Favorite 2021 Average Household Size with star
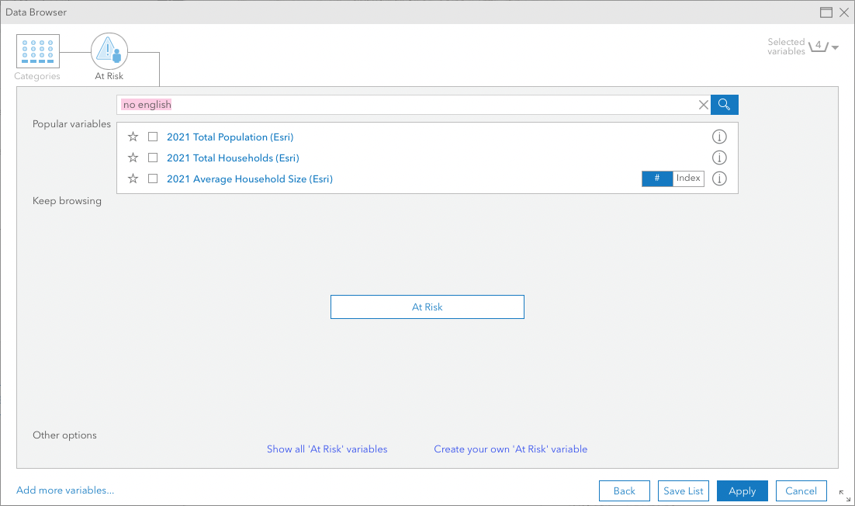855x506 pixels. point(133,178)
